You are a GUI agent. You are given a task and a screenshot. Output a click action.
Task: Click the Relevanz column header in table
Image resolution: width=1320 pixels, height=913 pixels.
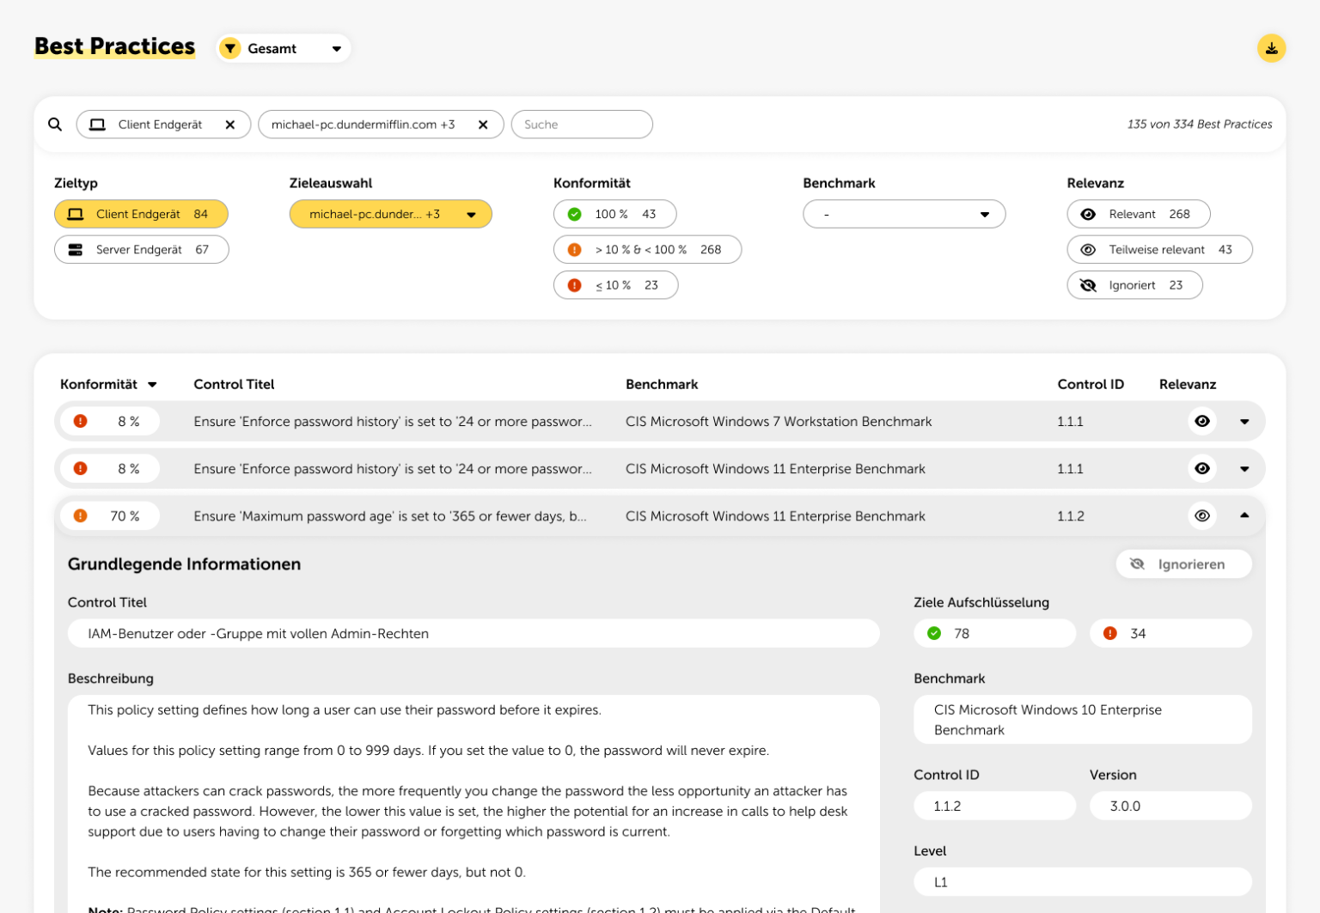(1188, 384)
